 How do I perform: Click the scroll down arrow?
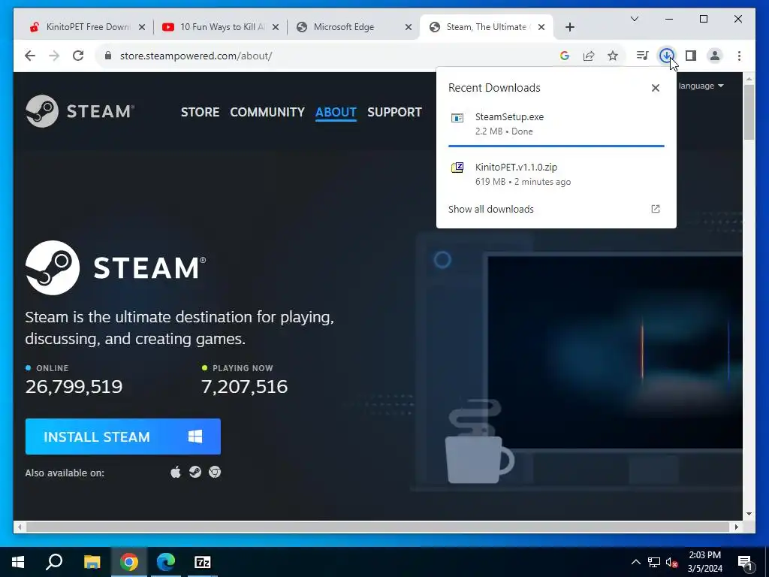(749, 514)
